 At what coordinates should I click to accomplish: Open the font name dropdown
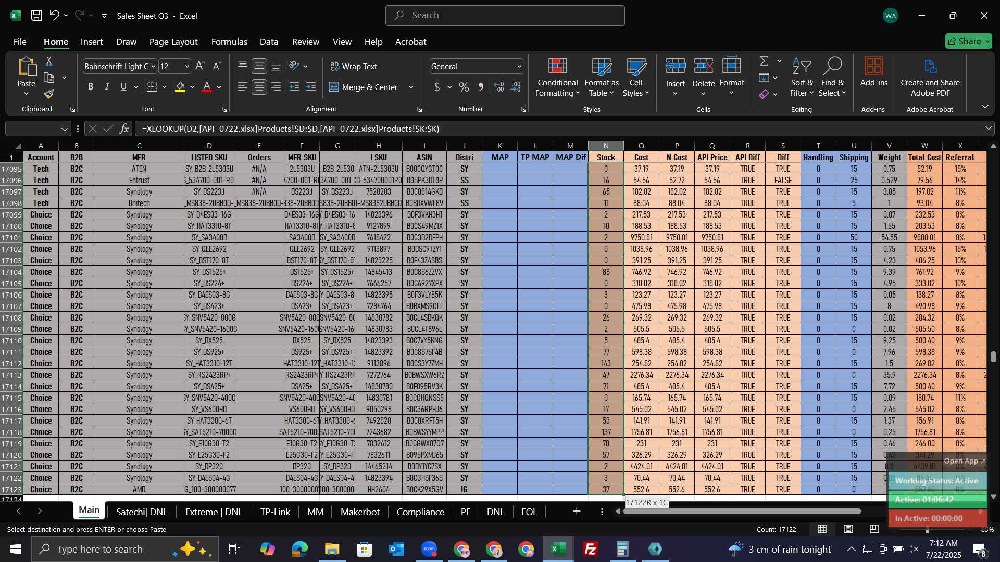[153, 67]
